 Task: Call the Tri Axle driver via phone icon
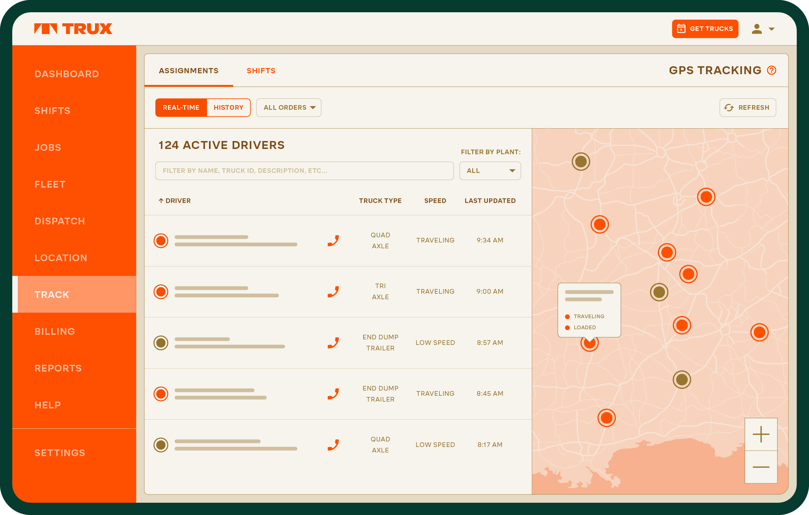point(333,292)
